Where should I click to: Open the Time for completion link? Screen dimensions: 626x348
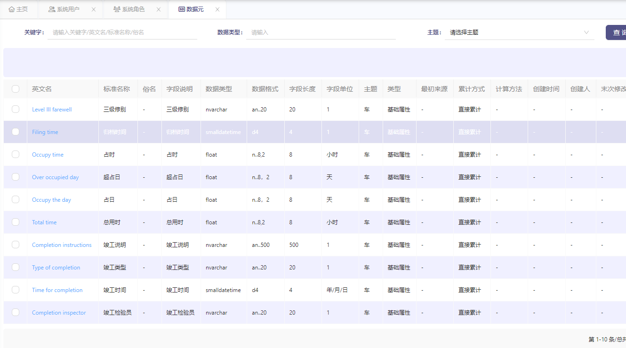(57, 290)
